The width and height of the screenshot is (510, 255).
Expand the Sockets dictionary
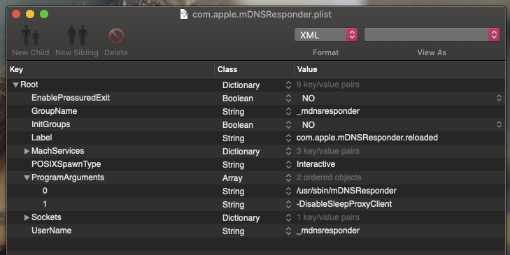pos(27,218)
